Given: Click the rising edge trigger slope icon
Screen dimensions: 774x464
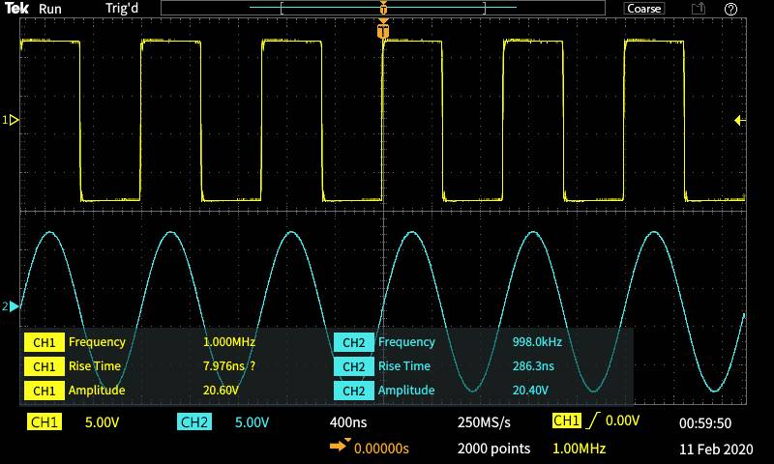Looking at the screenshot, I should click(590, 421).
